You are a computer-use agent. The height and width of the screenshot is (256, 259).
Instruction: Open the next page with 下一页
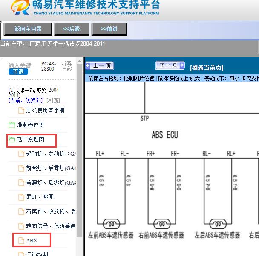pyautogui.click(x=170, y=65)
